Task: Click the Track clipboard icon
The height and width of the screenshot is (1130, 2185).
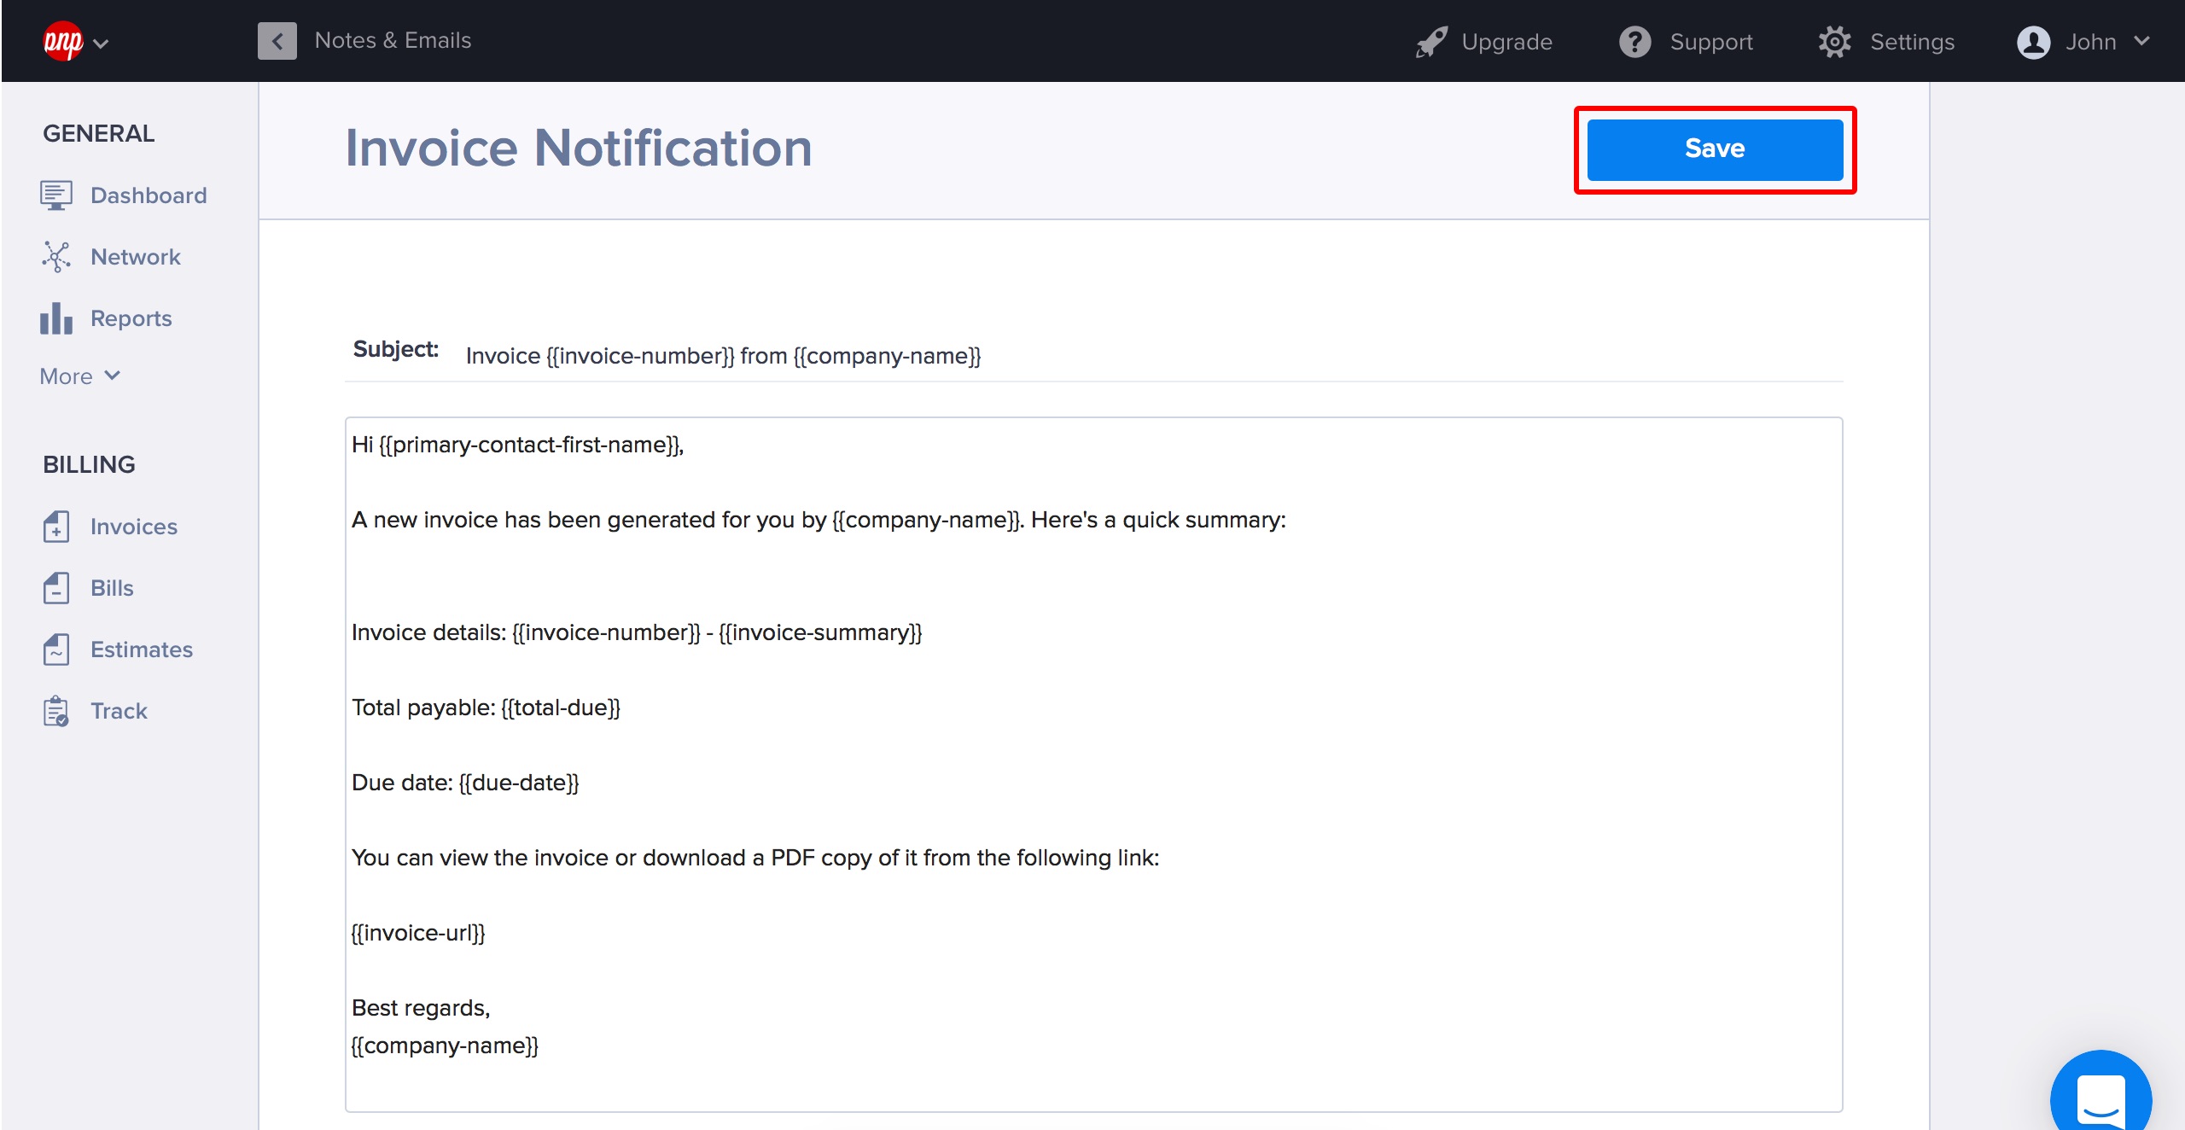Action: 55,711
